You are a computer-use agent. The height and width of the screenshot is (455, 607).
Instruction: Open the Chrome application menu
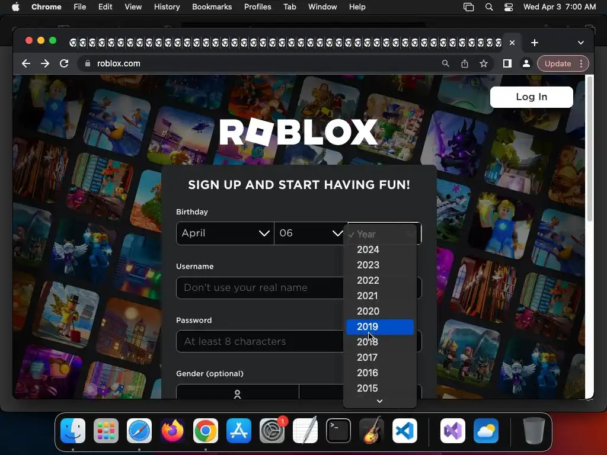(46, 7)
